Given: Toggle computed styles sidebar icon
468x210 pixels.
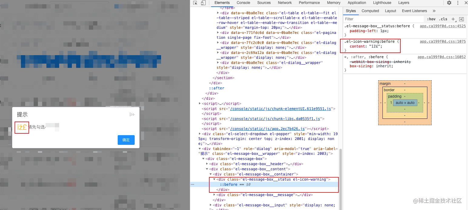Looking at the screenshot, I should point(461,19).
